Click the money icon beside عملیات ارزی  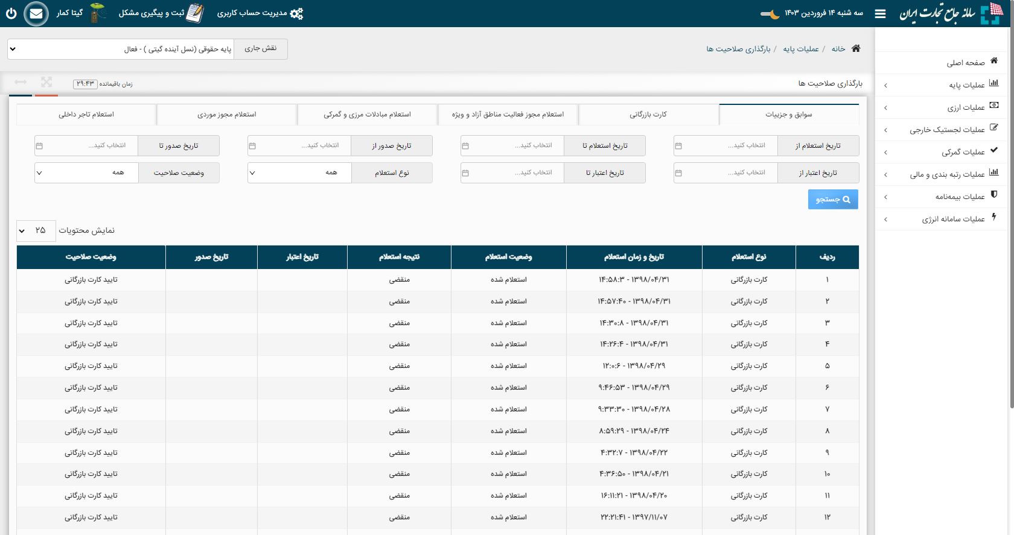994,106
